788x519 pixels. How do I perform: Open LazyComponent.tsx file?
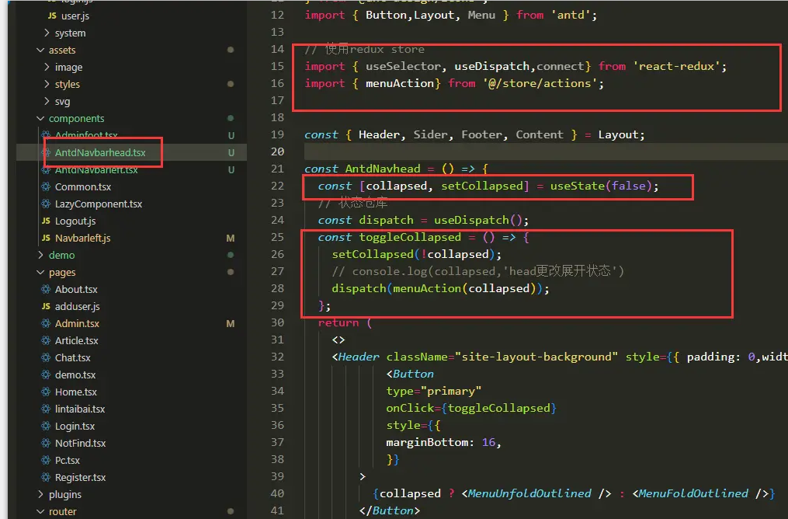click(99, 204)
